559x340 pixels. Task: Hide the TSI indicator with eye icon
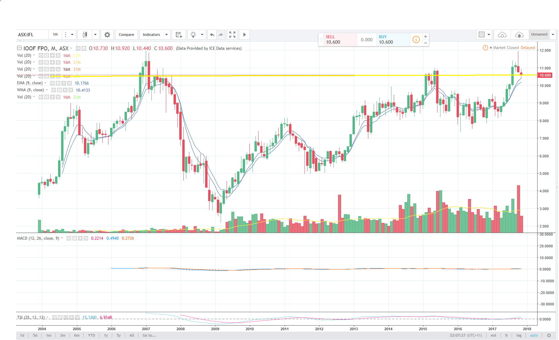click(55, 318)
